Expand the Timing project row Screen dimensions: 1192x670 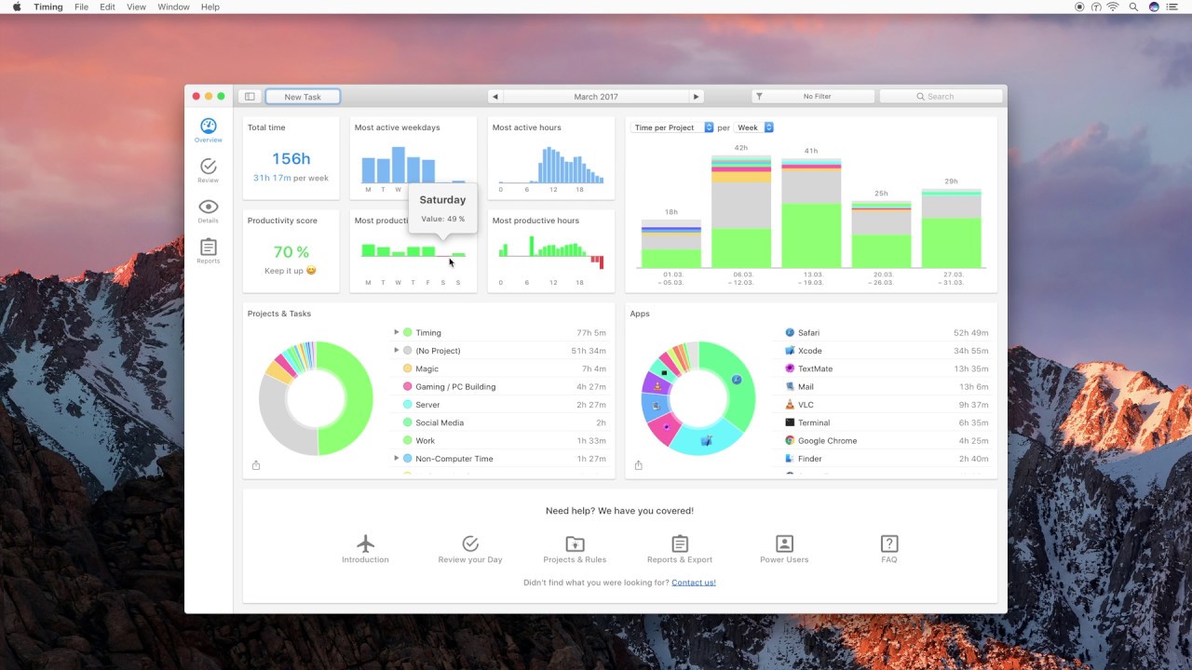[x=396, y=332]
